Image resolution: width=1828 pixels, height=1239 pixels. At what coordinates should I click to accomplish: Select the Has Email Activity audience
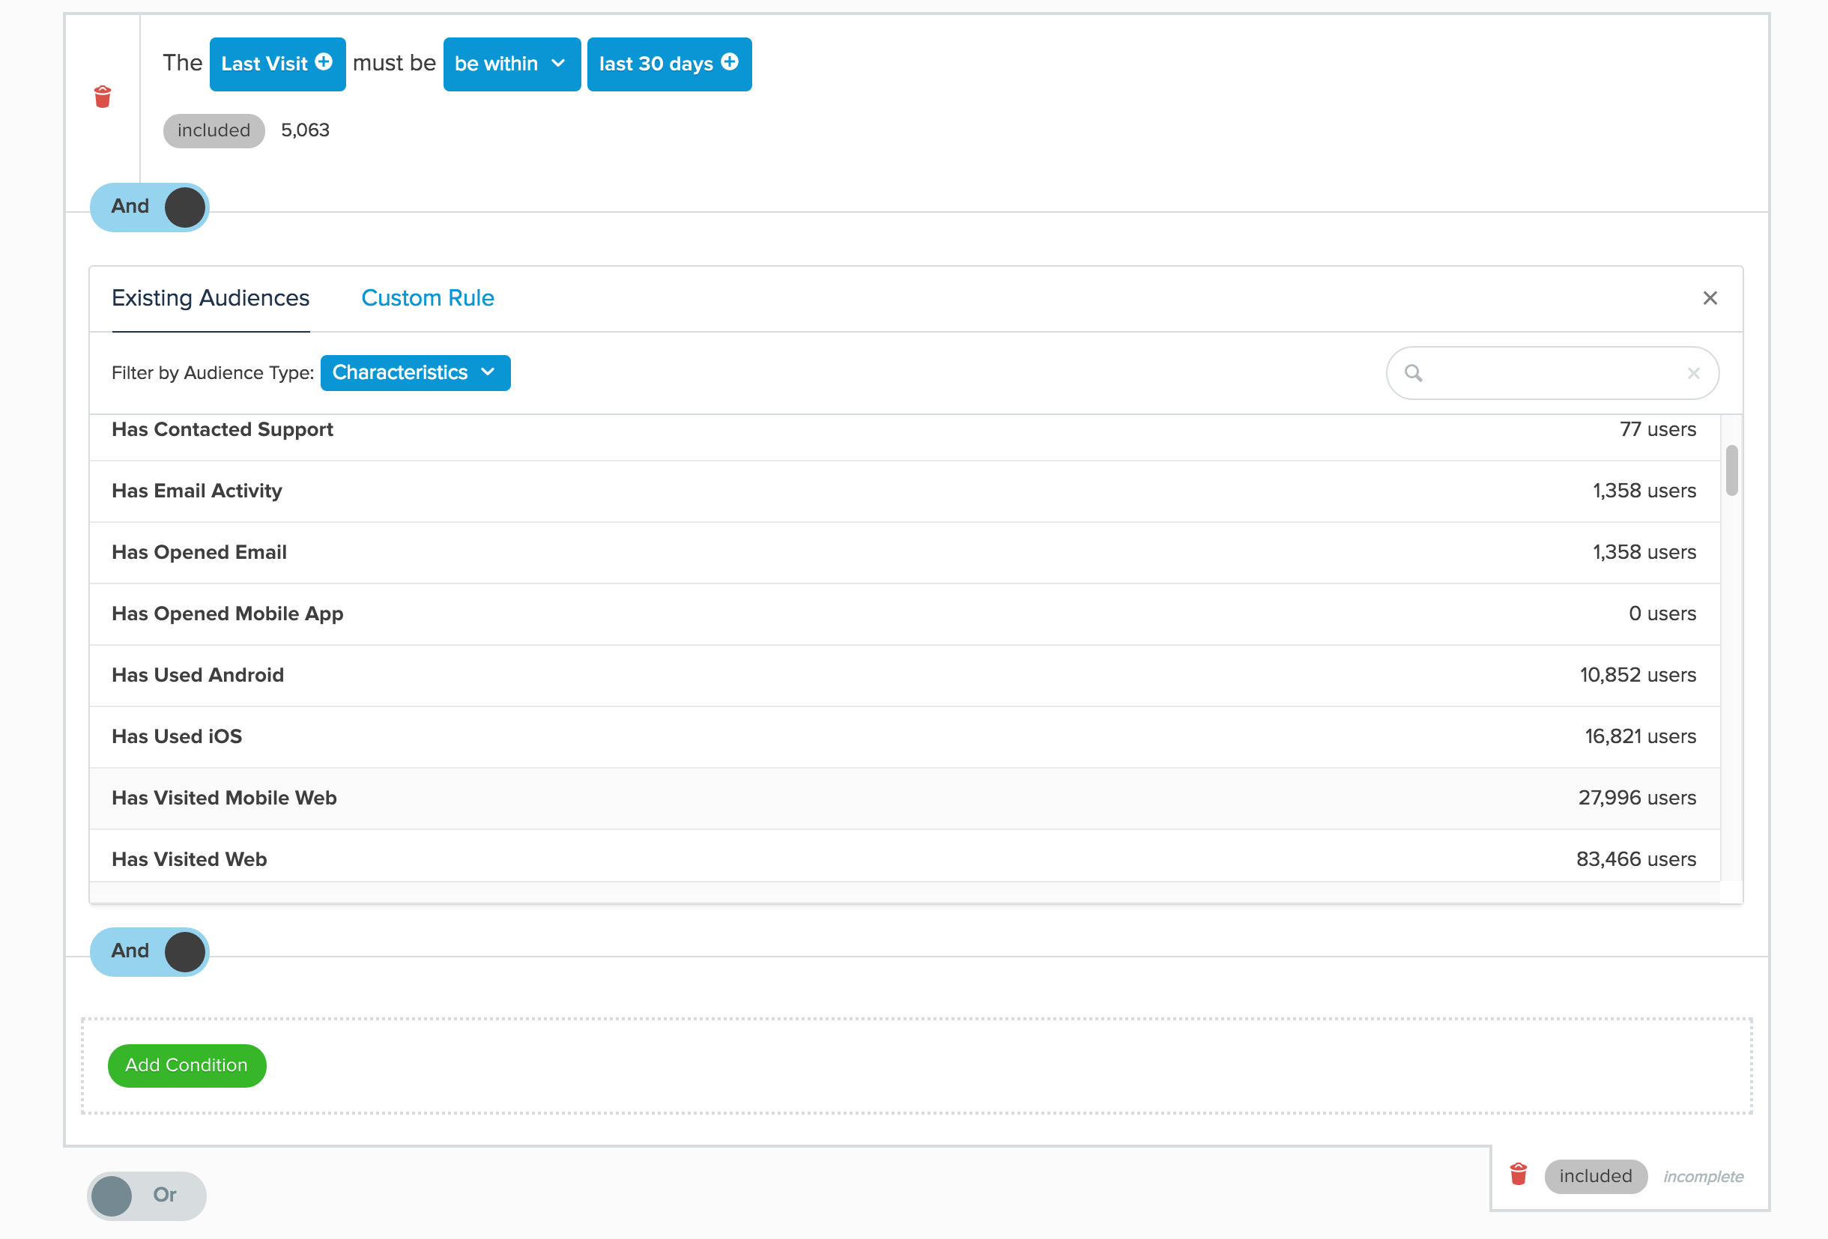click(x=904, y=491)
